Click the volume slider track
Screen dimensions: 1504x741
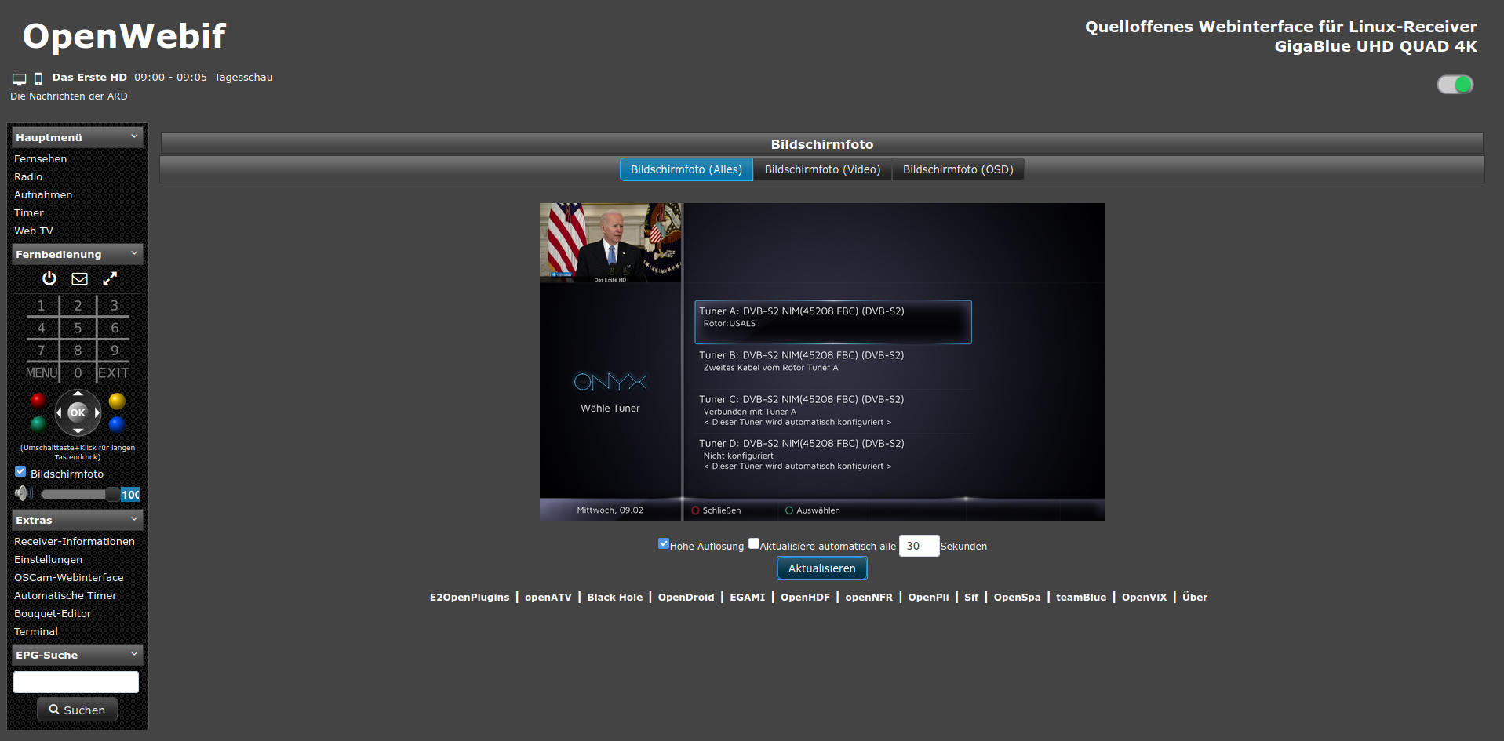click(75, 494)
